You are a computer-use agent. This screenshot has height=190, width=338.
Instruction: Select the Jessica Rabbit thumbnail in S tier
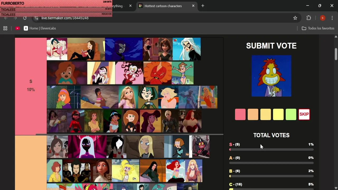point(190,121)
